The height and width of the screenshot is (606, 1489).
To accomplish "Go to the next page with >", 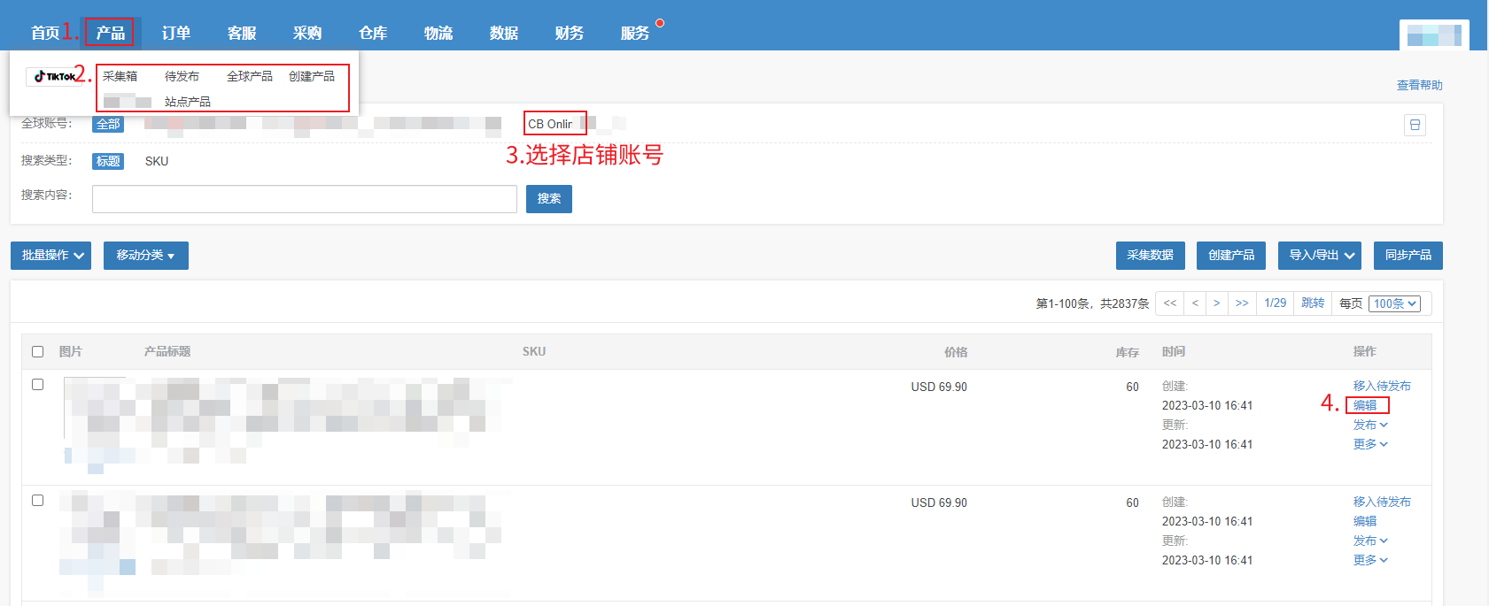I will (x=1217, y=303).
